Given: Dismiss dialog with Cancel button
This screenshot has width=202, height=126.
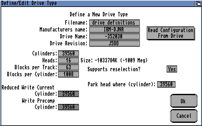Looking at the screenshot, I should pos(184,116).
